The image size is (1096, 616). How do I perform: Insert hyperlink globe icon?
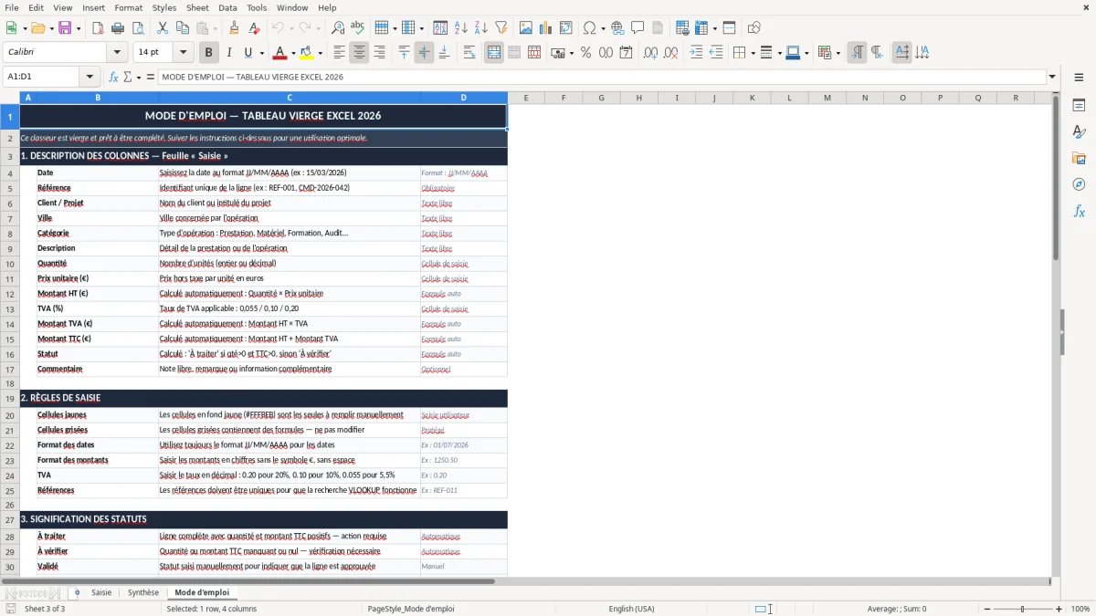pyautogui.click(x=617, y=28)
